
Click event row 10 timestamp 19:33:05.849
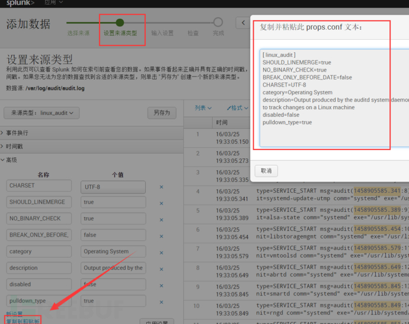point(232,313)
